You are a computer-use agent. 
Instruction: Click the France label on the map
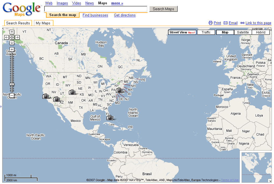(235, 77)
